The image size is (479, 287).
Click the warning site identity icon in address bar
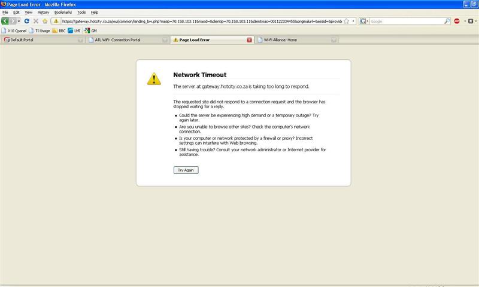point(56,21)
